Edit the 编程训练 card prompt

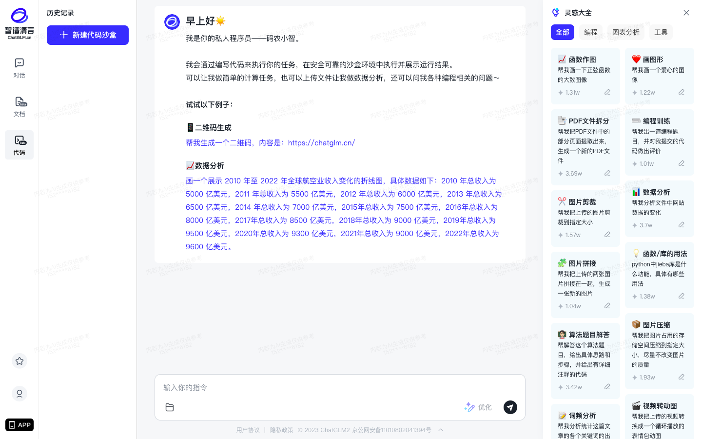[682, 163]
